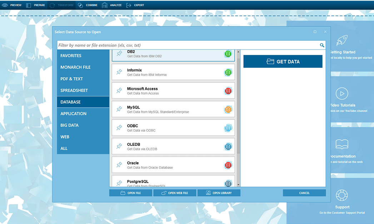Select the Oracle list entry

pos(173,165)
